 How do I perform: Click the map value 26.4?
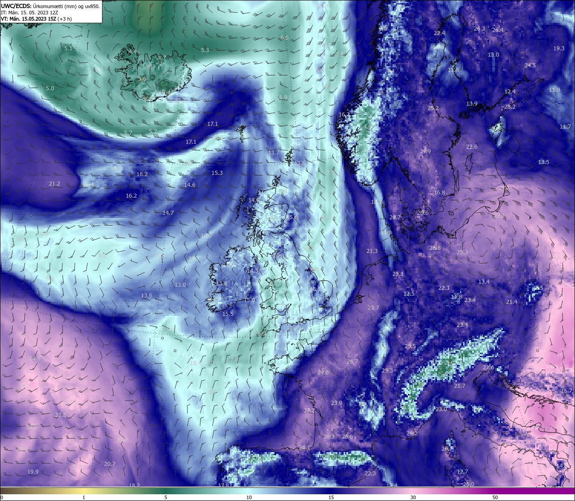[498, 30]
